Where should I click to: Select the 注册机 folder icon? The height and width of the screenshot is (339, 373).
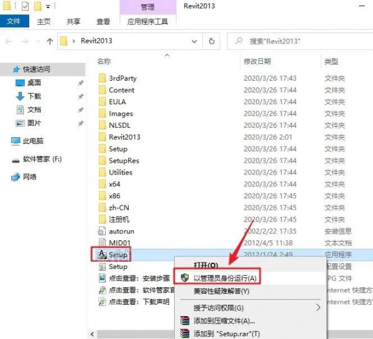103,219
